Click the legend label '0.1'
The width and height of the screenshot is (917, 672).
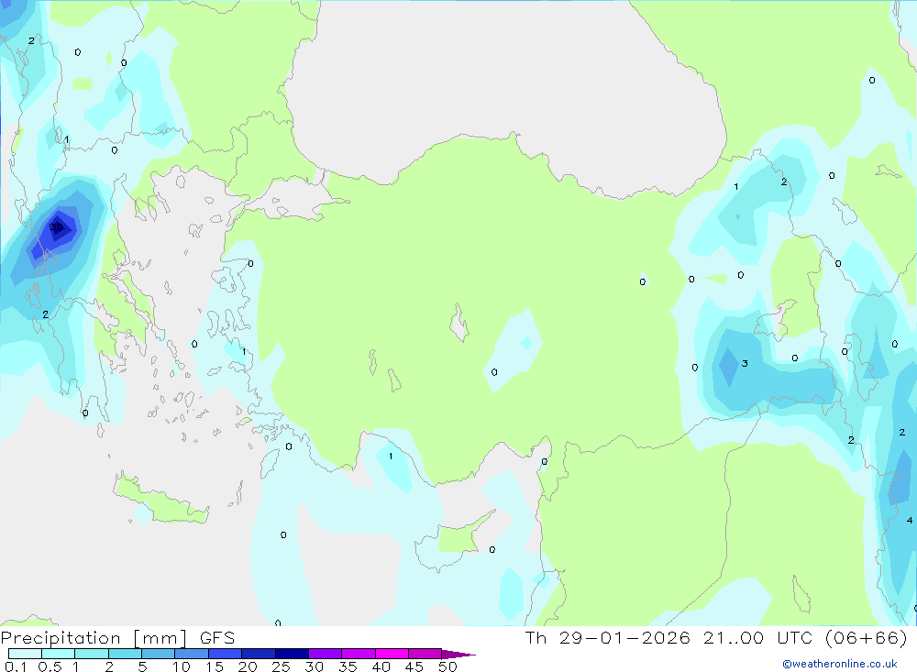pos(17,666)
